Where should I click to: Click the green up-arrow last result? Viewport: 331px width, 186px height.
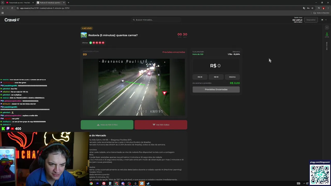pos(91,43)
